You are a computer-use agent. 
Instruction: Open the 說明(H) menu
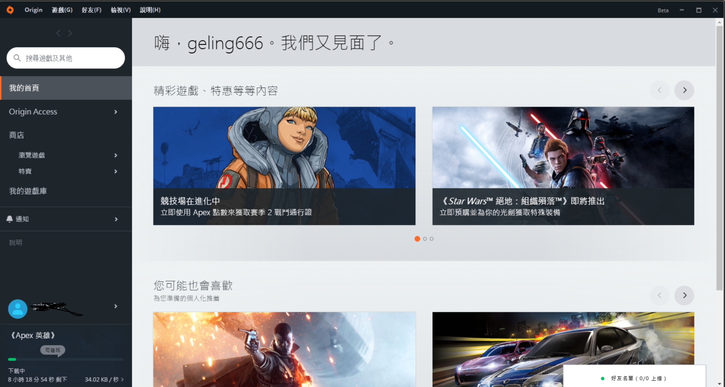[x=150, y=10]
